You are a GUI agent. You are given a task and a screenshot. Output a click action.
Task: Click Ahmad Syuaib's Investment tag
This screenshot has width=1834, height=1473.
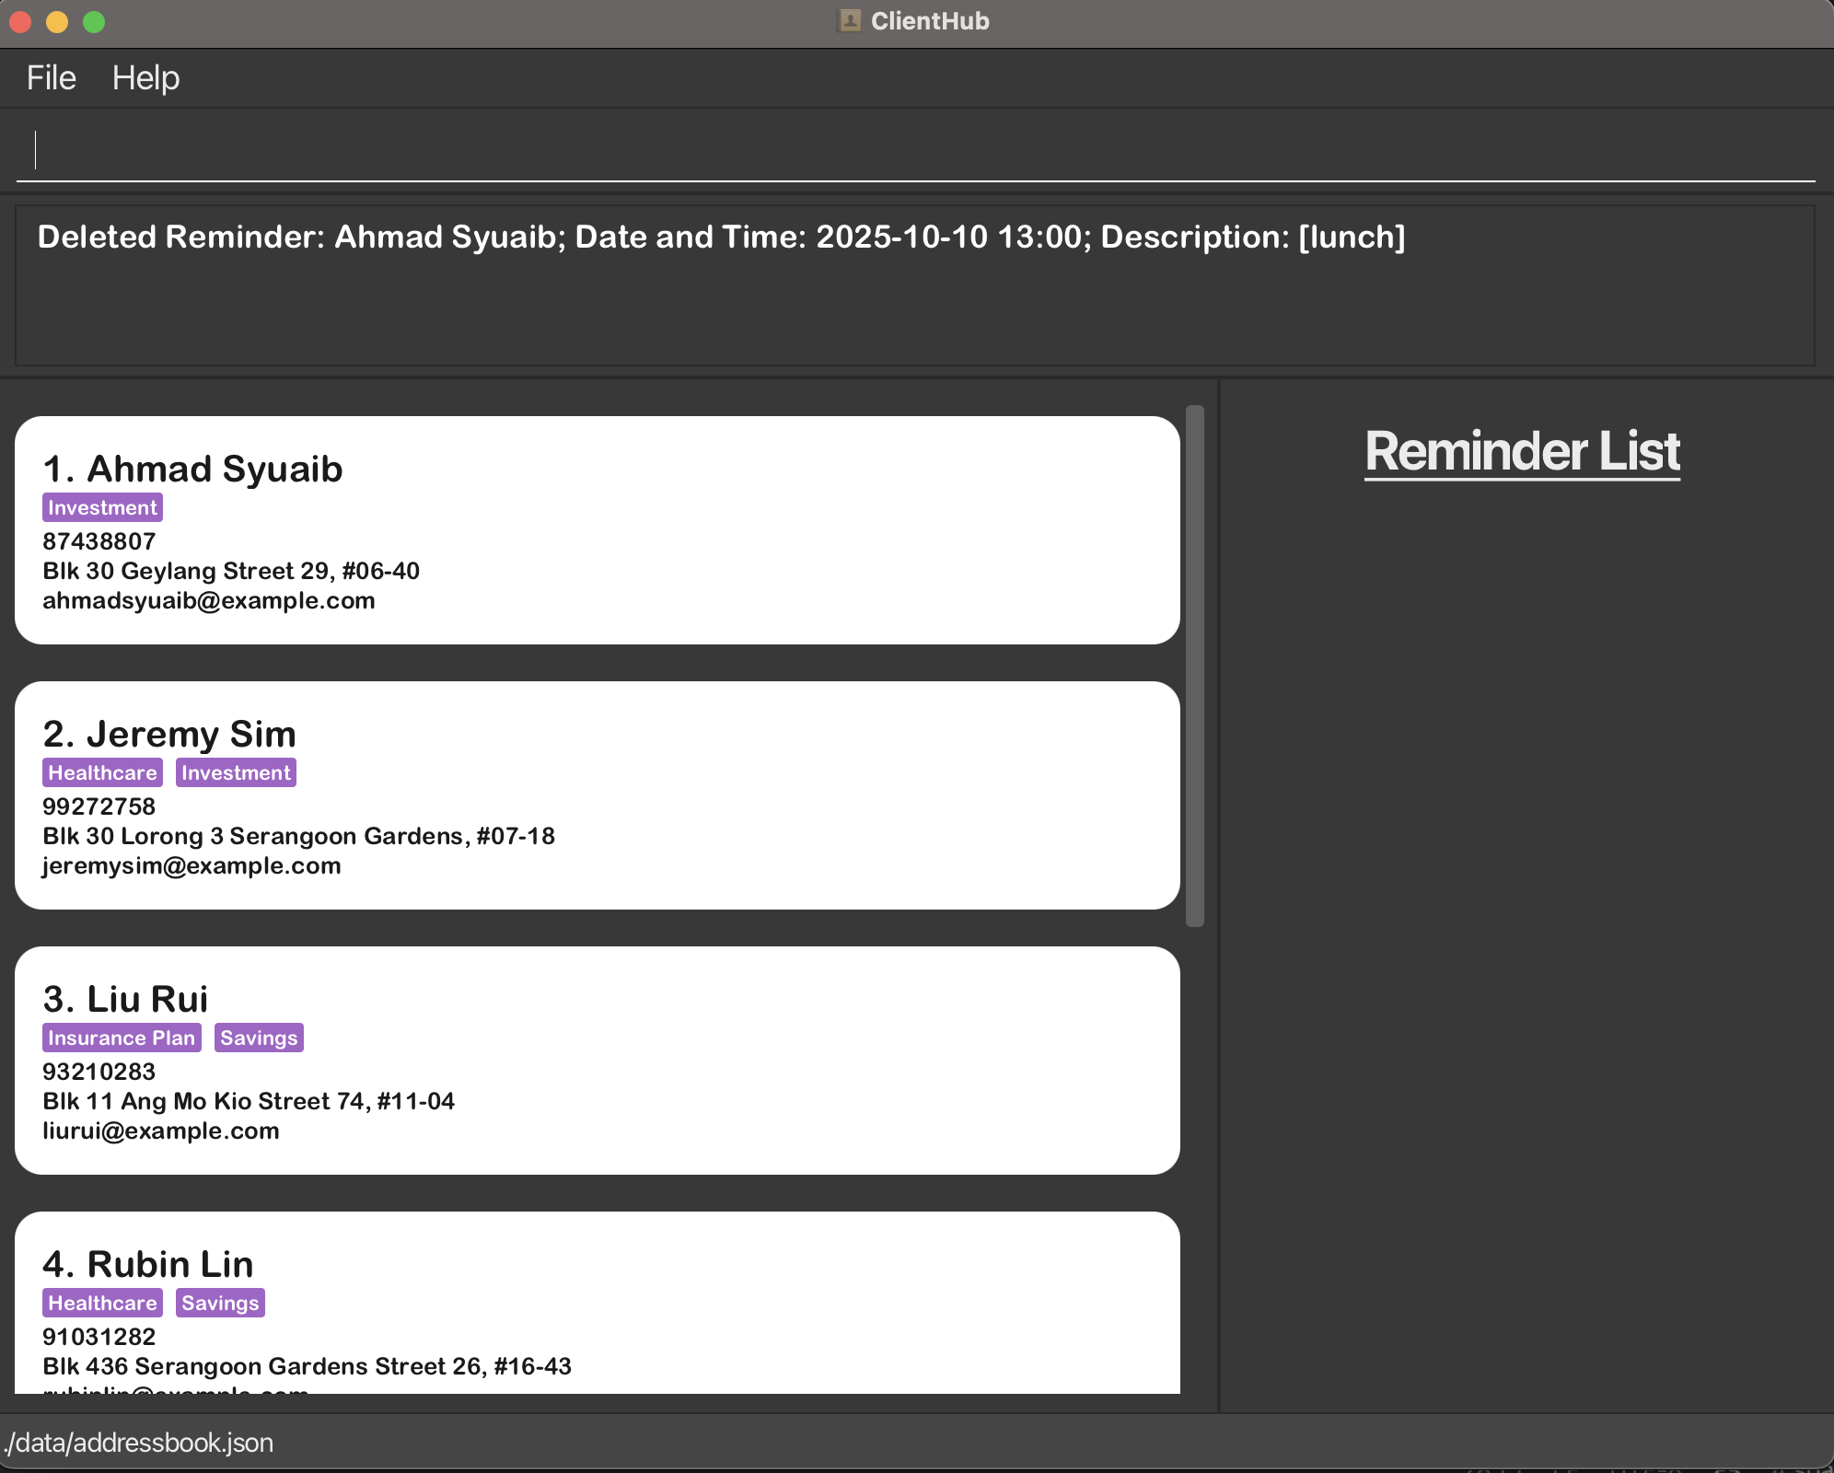[x=102, y=508]
